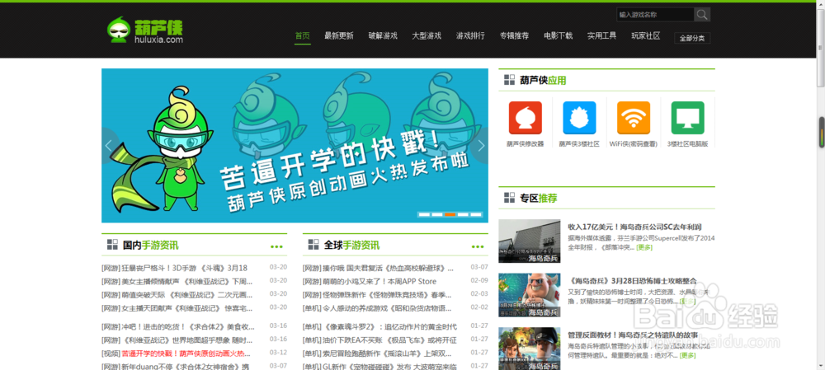Go to previous banner slide arrow

109,146
